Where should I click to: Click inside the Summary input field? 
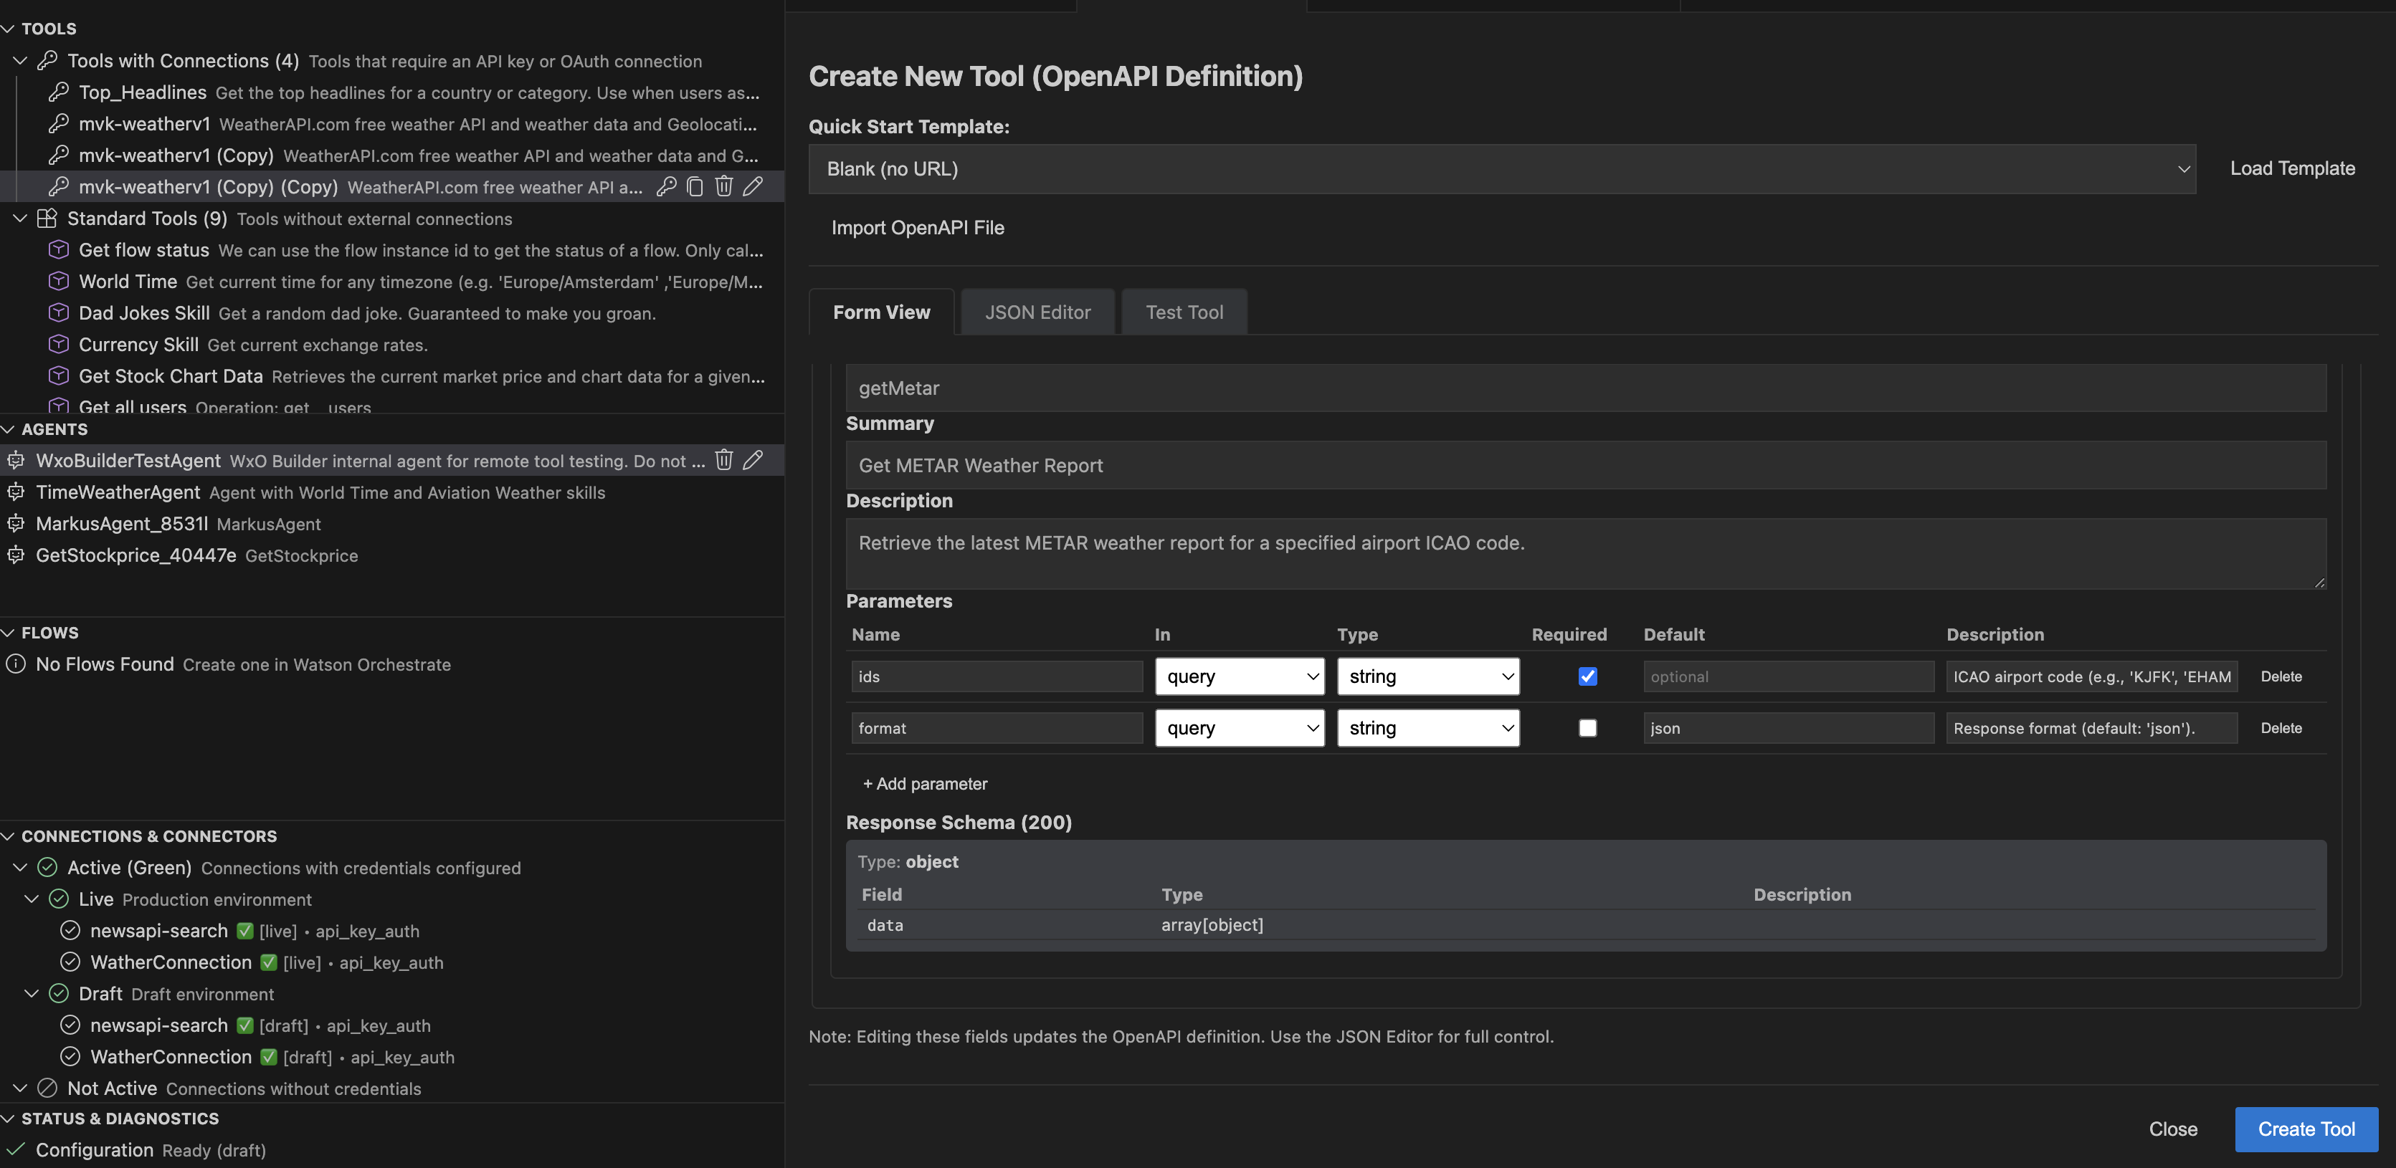pyautogui.click(x=1582, y=465)
